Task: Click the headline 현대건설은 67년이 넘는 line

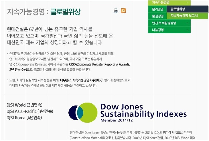Action: [50, 29]
